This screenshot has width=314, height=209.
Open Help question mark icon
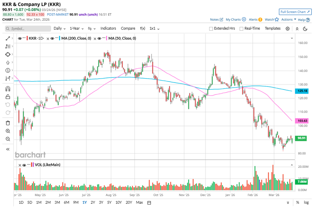click(308, 20)
